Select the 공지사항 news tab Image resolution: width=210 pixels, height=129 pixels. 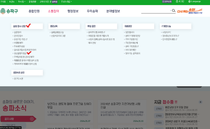click(18, 119)
